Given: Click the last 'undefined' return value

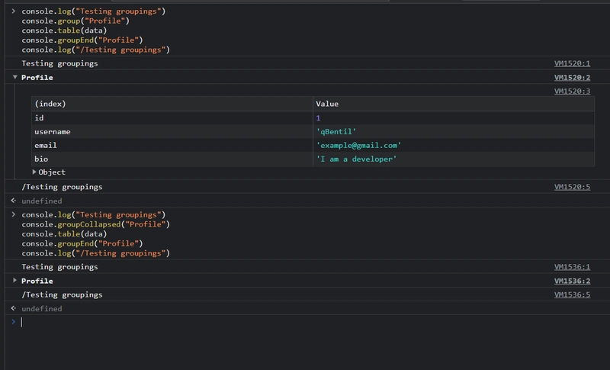Looking at the screenshot, I should 42,308.
